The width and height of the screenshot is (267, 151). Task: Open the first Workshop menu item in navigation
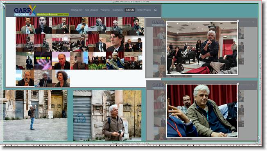77,10
